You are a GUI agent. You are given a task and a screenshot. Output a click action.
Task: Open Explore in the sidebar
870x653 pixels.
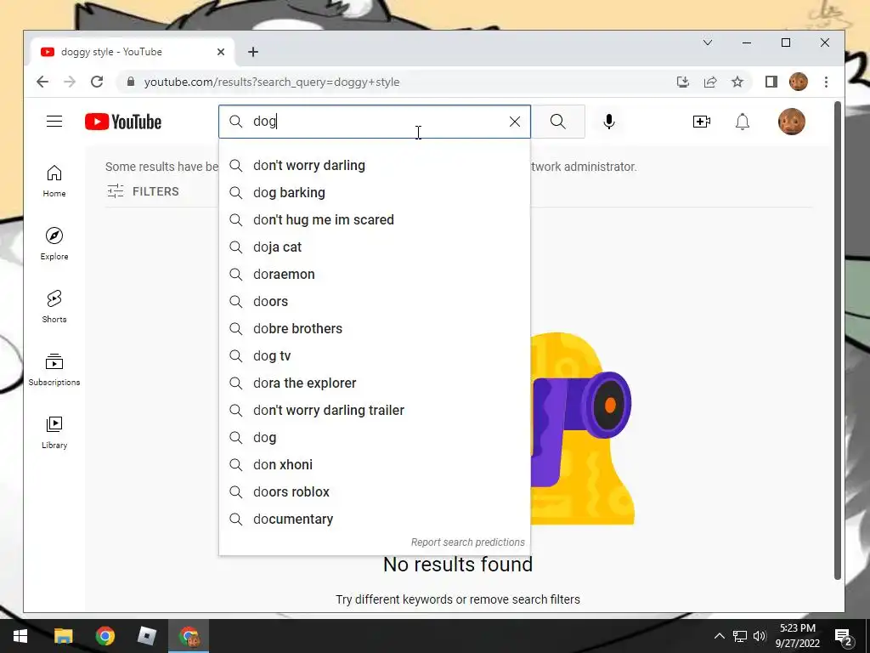point(54,244)
